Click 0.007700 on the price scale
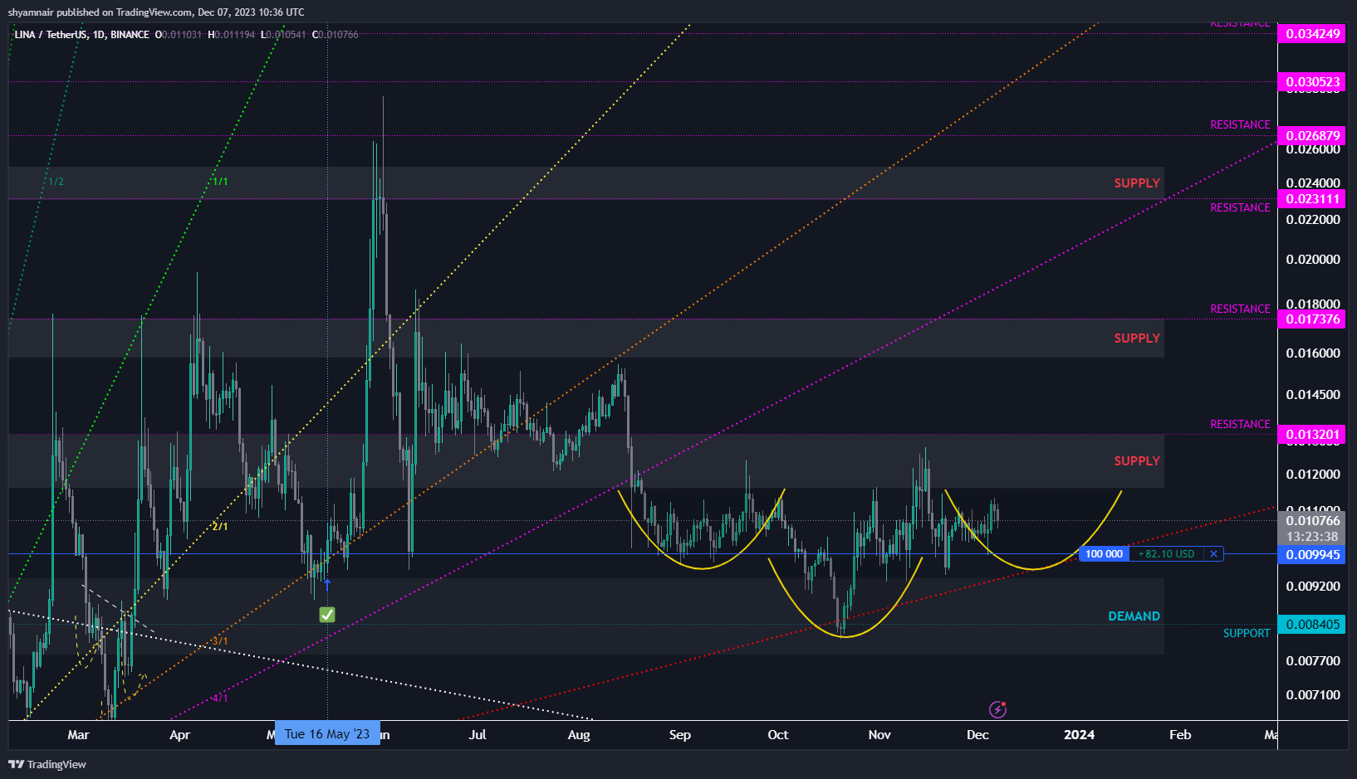Screen dimensions: 1357x779 1313,661
